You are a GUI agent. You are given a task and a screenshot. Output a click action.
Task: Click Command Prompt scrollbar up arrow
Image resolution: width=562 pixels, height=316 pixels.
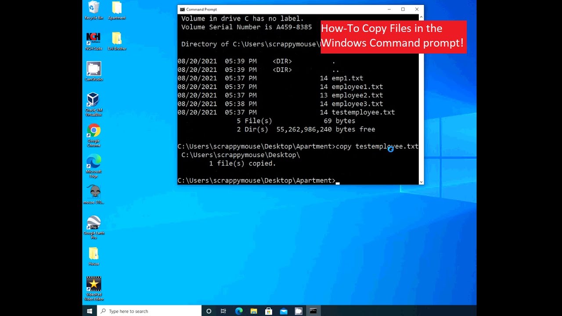tap(421, 17)
